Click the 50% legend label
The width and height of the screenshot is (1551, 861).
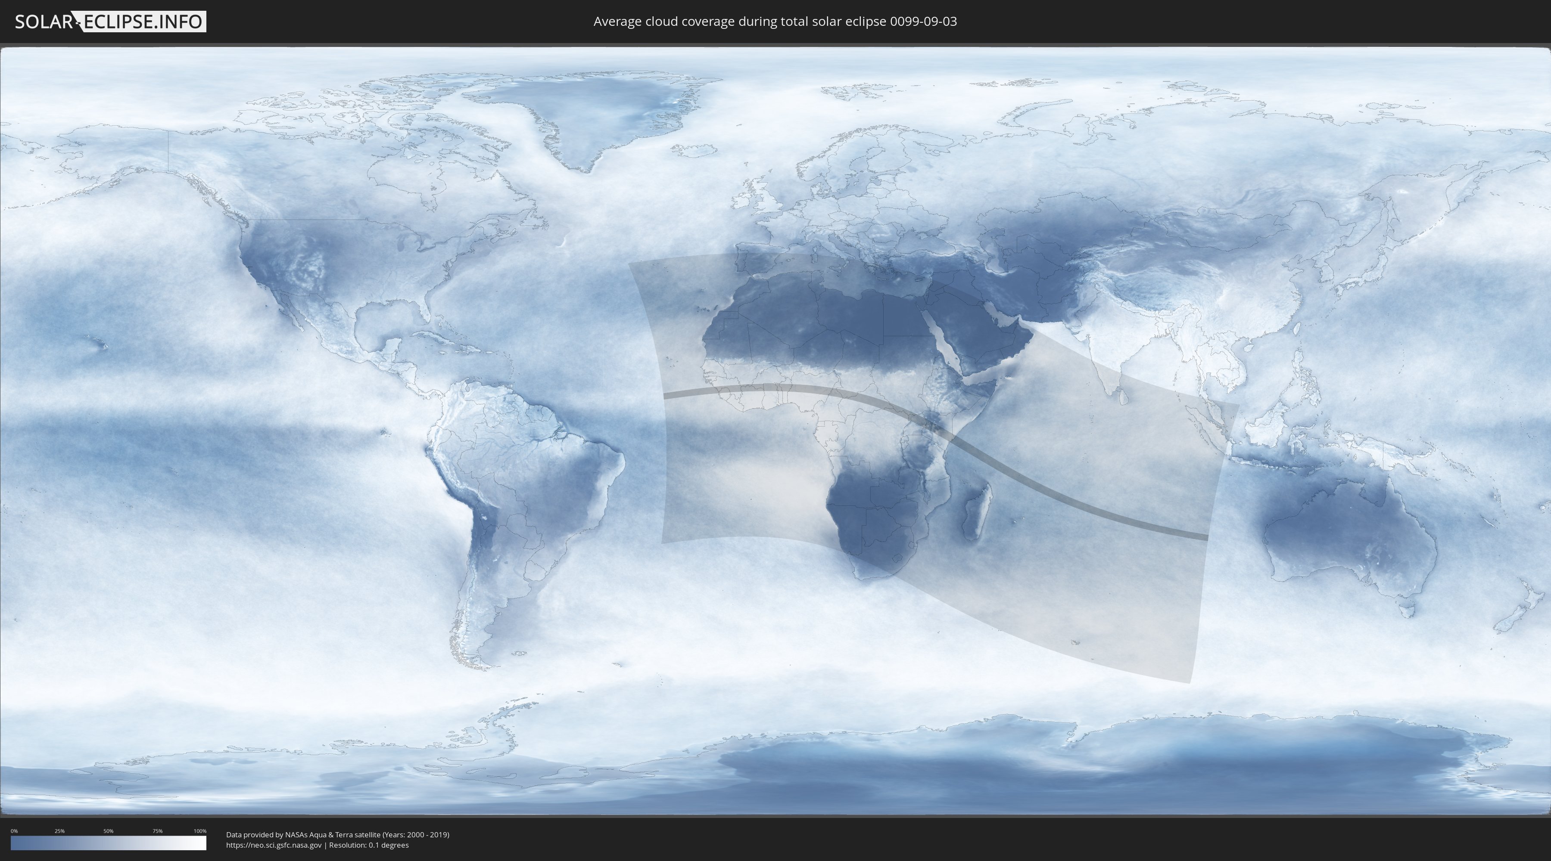pyautogui.click(x=109, y=831)
